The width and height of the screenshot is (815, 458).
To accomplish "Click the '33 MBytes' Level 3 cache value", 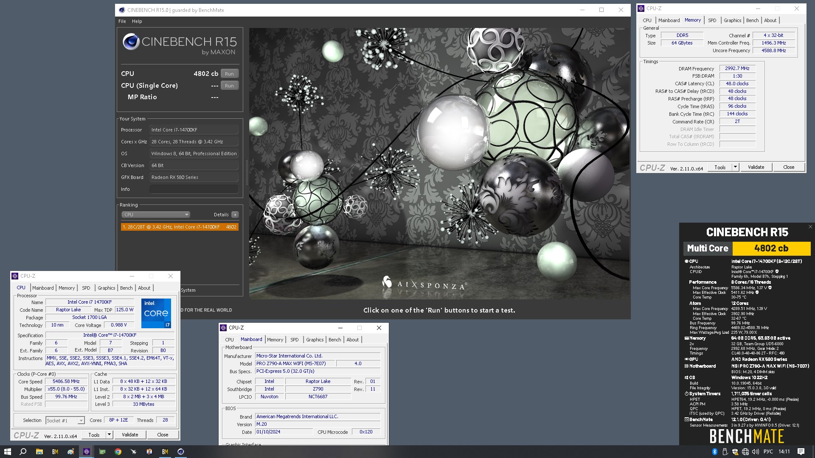I will (x=143, y=404).
